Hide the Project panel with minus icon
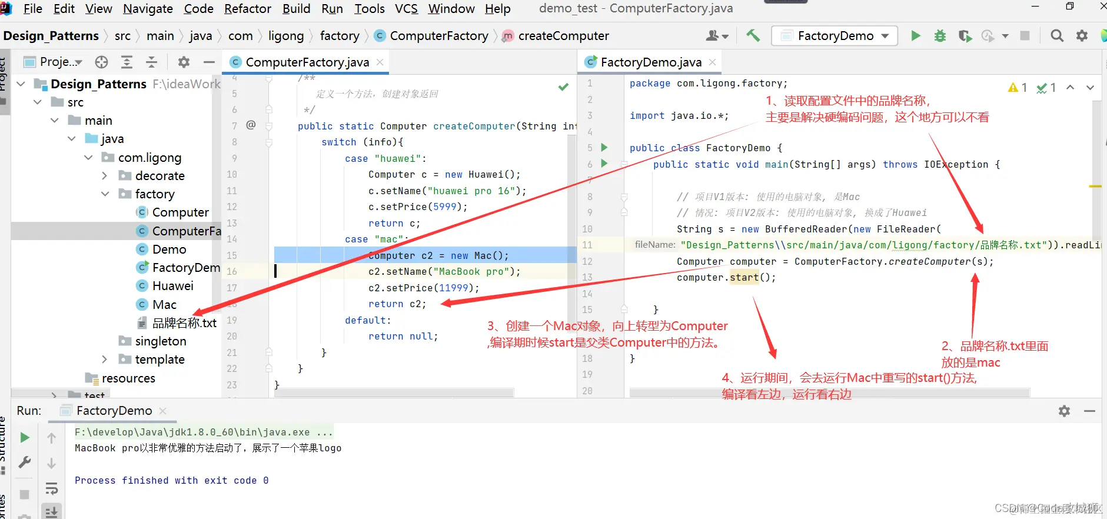The height and width of the screenshot is (519, 1107). click(x=209, y=62)
